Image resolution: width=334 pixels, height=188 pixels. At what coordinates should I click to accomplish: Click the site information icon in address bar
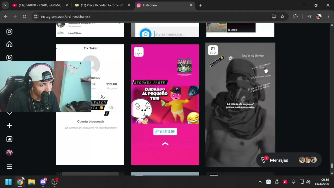pyautogui.click(x=36, y=16)
